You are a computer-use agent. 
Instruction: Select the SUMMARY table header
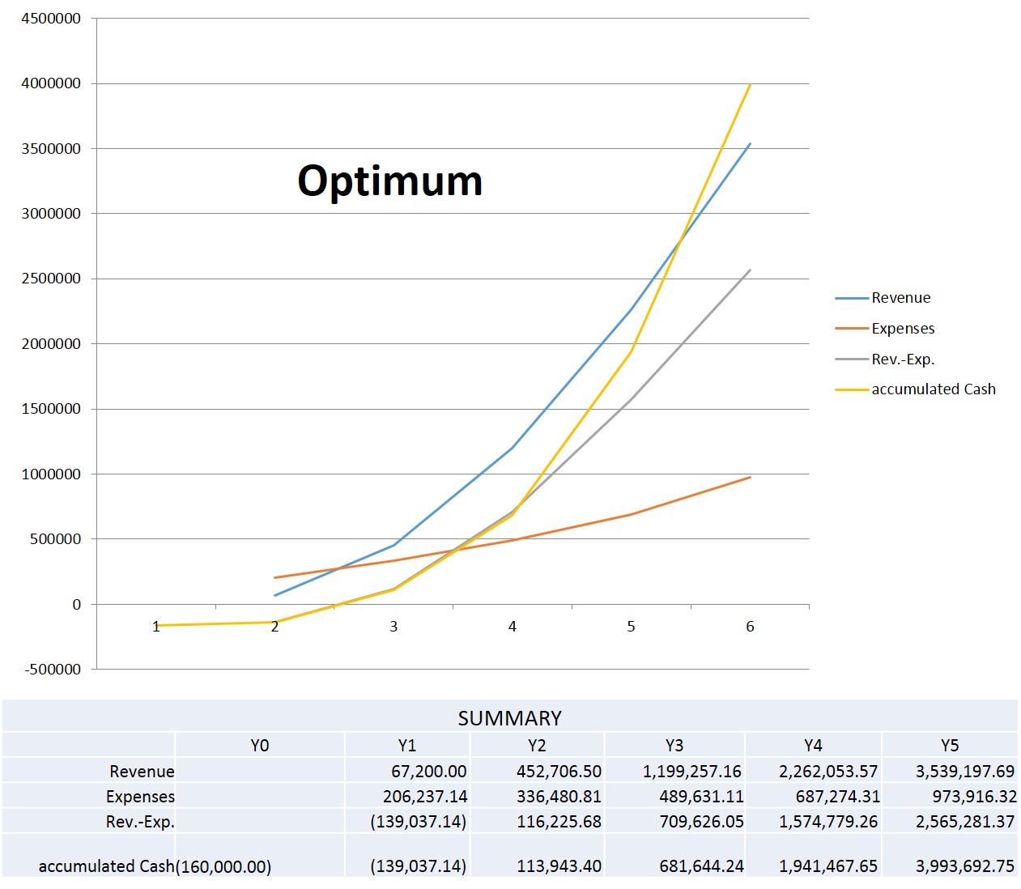509,717
